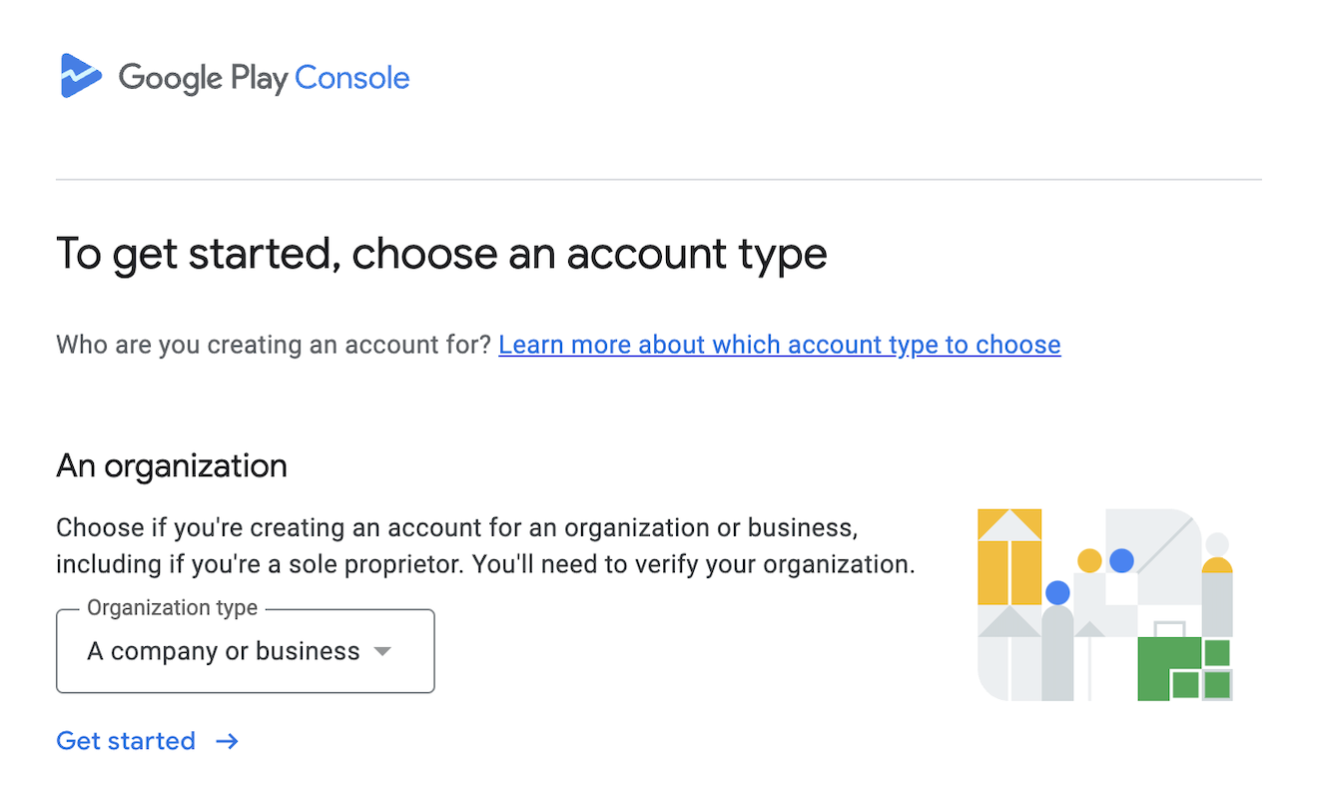Click the sole proprietor description paragraph

tap(485, 545)
